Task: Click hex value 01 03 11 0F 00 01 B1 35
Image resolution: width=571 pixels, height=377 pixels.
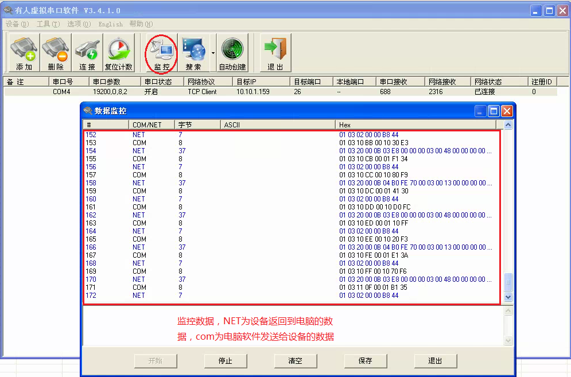Action: click(x=373, y=287)
